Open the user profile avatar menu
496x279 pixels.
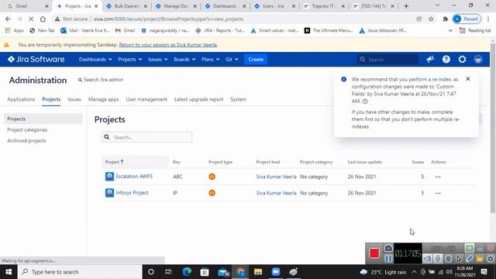[x=478, y=59]
